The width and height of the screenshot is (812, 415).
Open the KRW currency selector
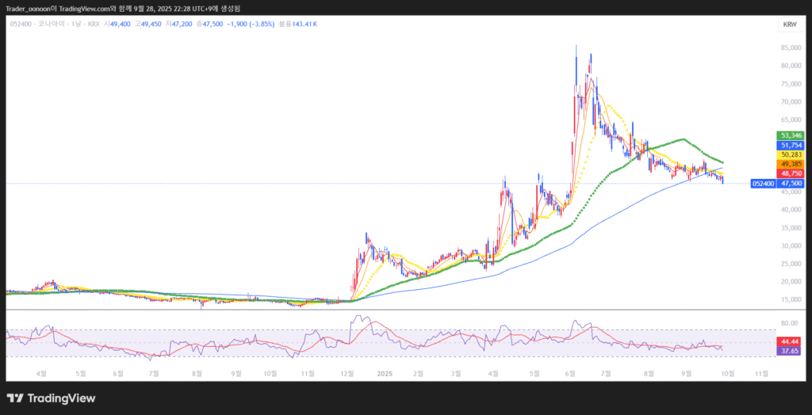[789, 25]
